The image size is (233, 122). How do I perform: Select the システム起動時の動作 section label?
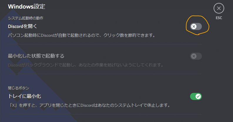tap(26, 18)
